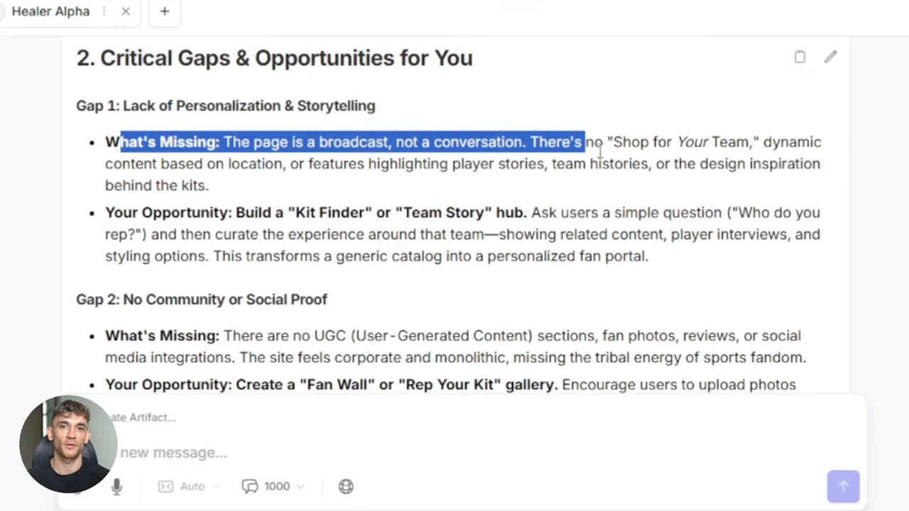Add a new model tab
Viewport: 909px width, 511px height.
pyautogui.click(x=165, y=11)
